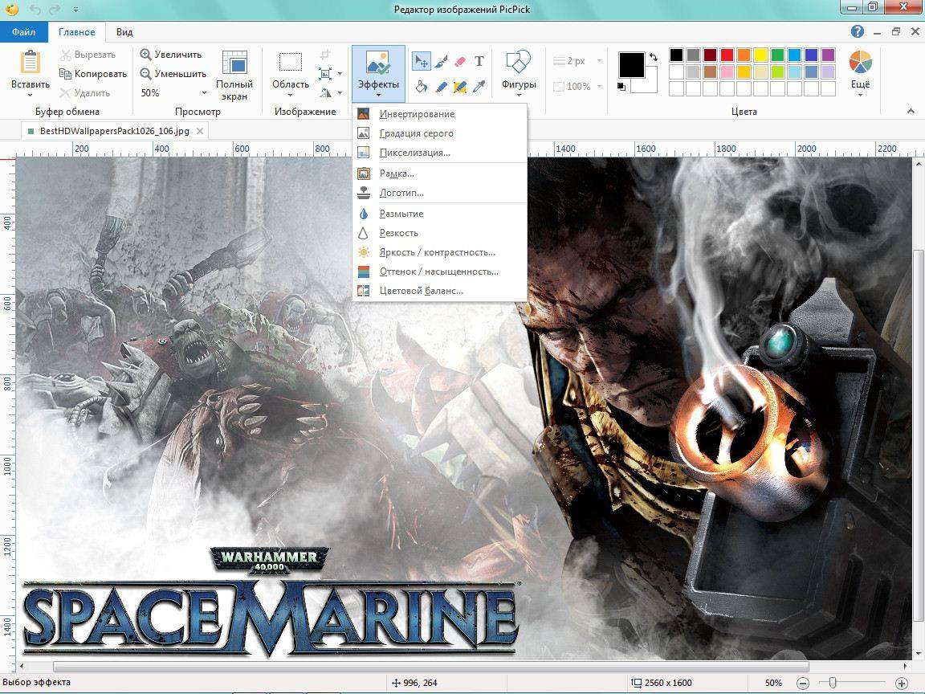Expand the rotate image dropdown arrow
The height and width of the screenshot is (694, 925).
pos(340,92)
